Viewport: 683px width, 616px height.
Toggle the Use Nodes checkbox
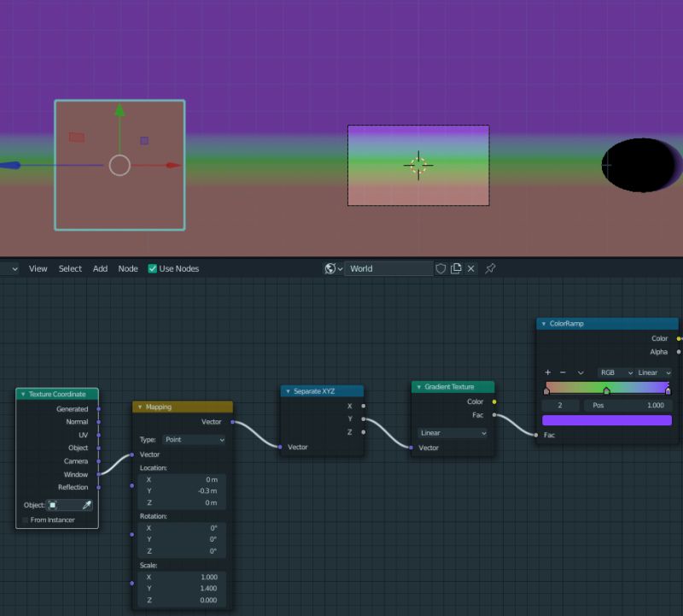152,268
